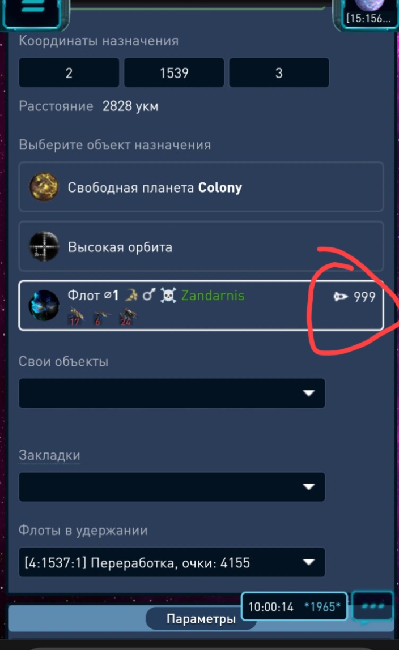Viewport: 399px width, 650px height.
Task: Click the Colony planet image icon
Action: pos(44,187)
